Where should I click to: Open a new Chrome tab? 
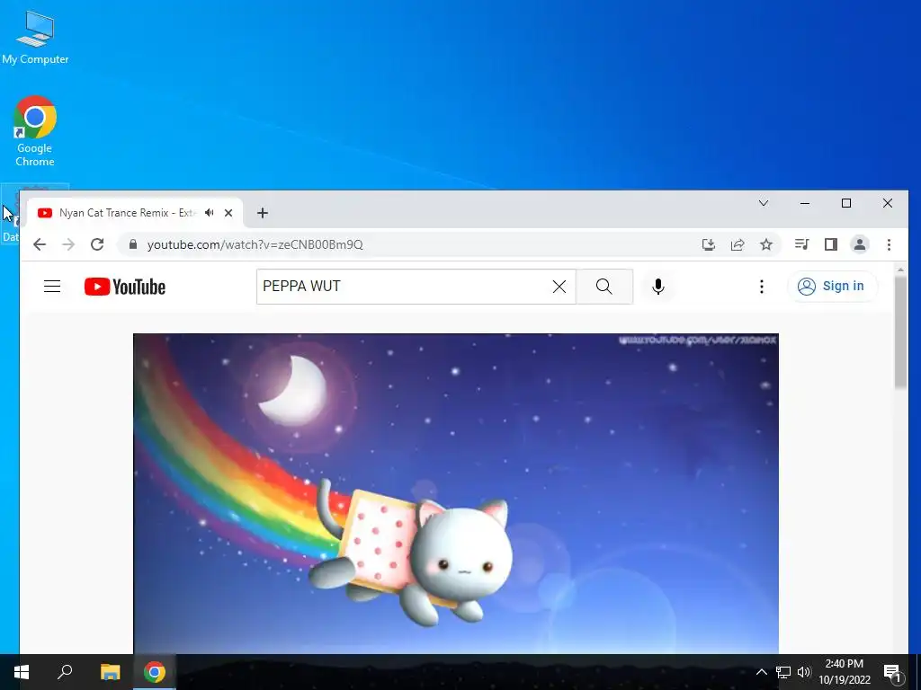coord(263,213)
